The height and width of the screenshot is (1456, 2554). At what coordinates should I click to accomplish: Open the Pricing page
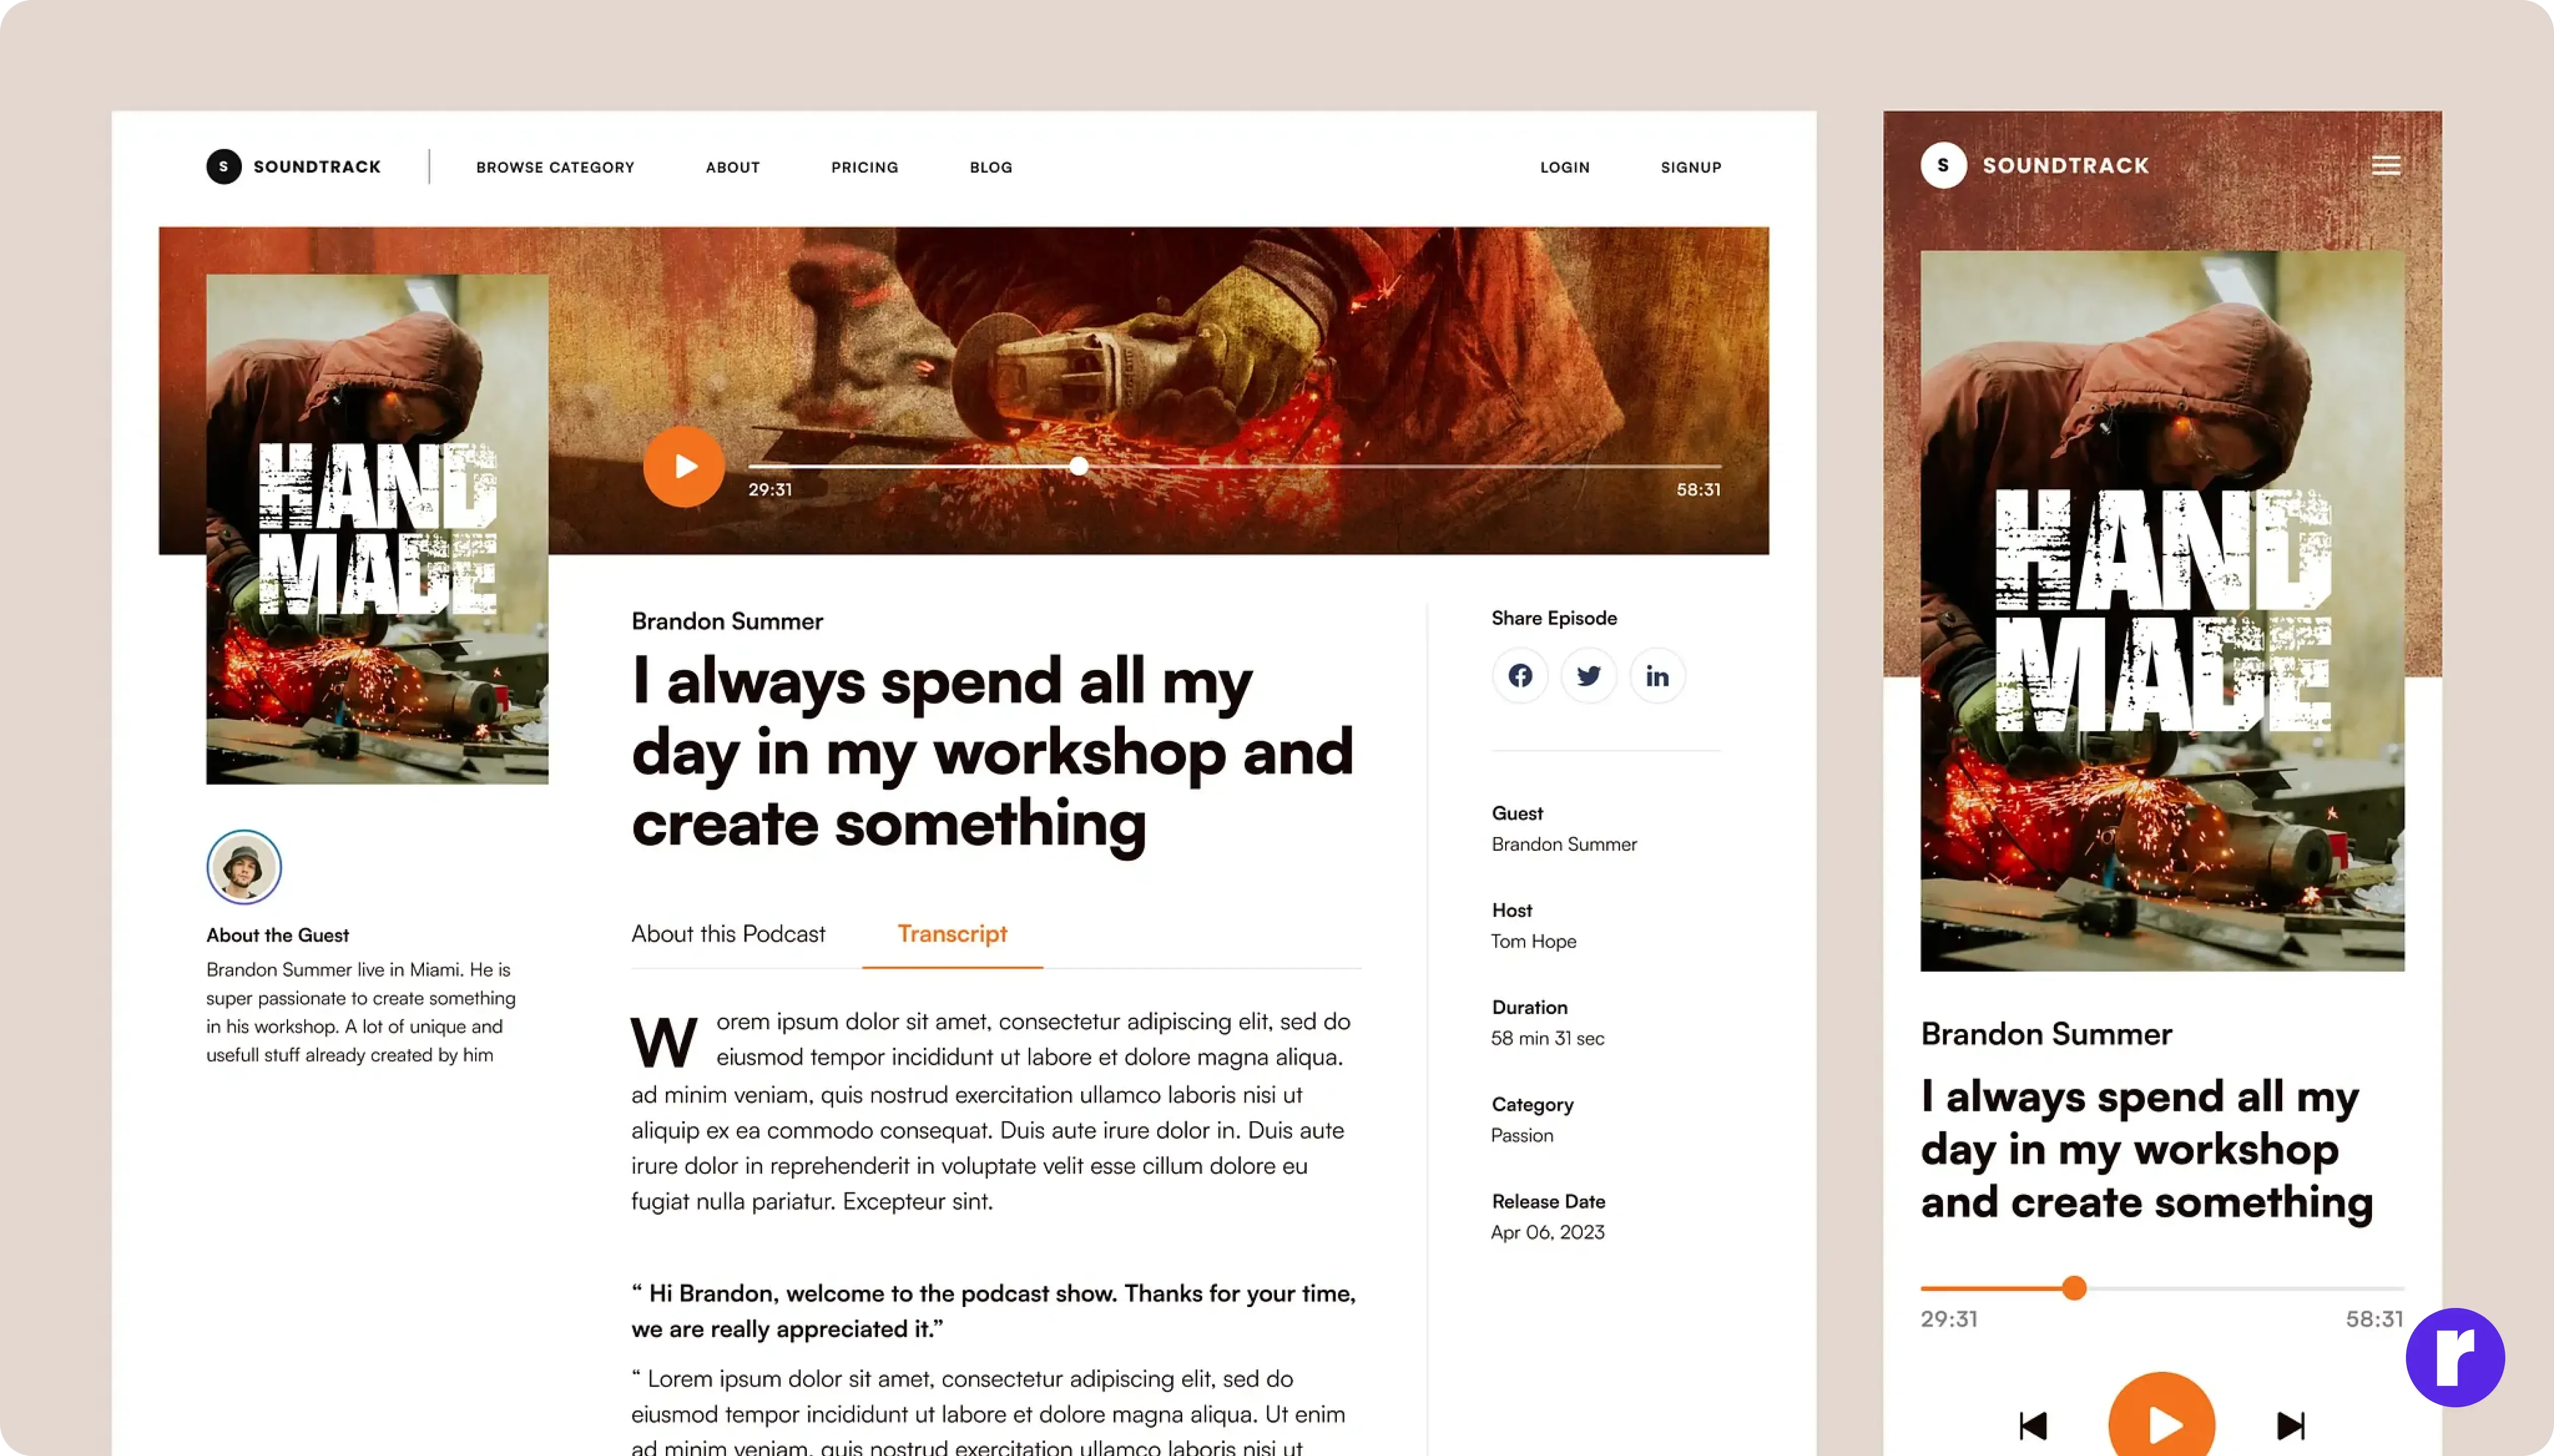(x=864, y=167)
